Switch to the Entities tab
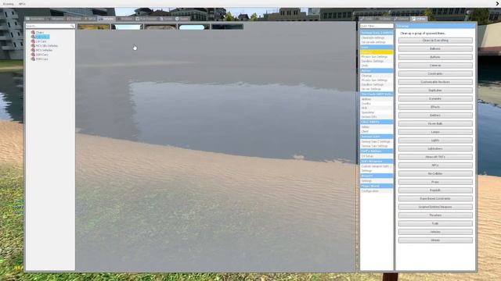Viewport: 501px width, 281px height. 74,19
